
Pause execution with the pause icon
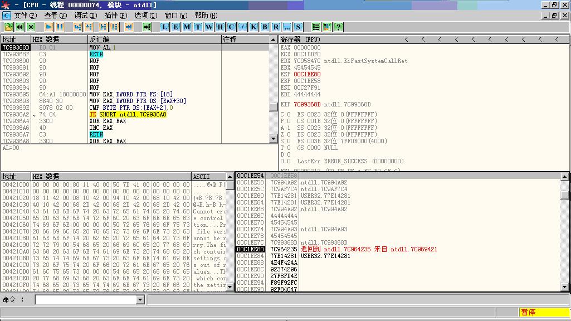(60, 27)
